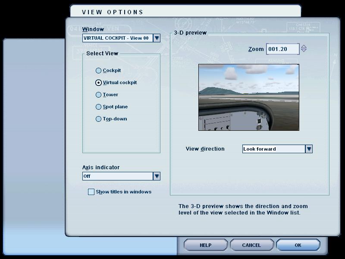Click the 3-D preview image
345x259 pixels.
coord(248,97)
